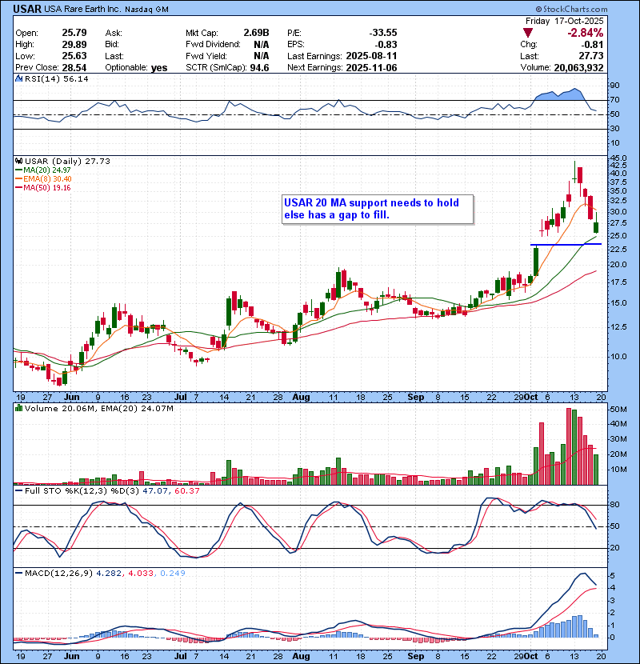Image resolution: width=640 pixels, height=664 pixels.
Task: Click the Open value 25.79
Action: coord(74,33)
